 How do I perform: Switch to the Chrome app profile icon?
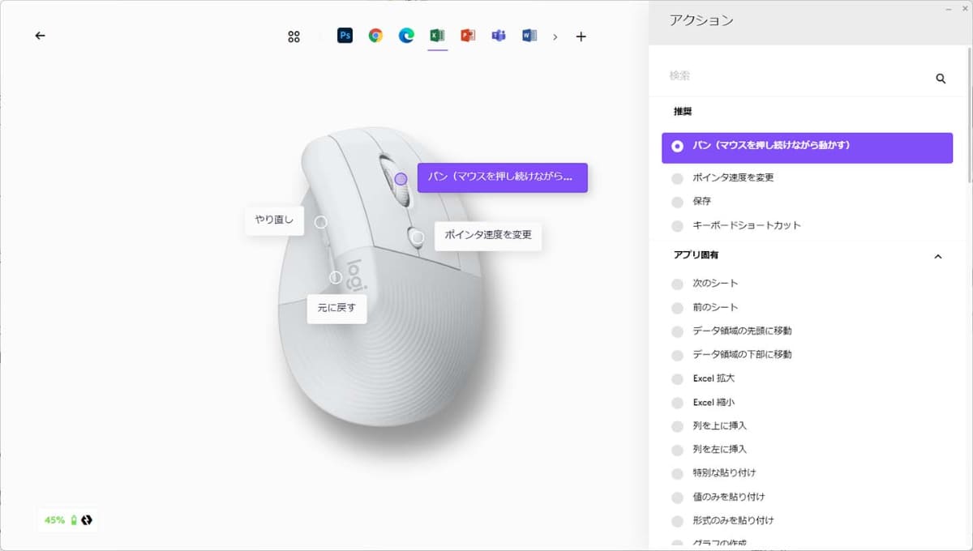[x=375, y=36]
